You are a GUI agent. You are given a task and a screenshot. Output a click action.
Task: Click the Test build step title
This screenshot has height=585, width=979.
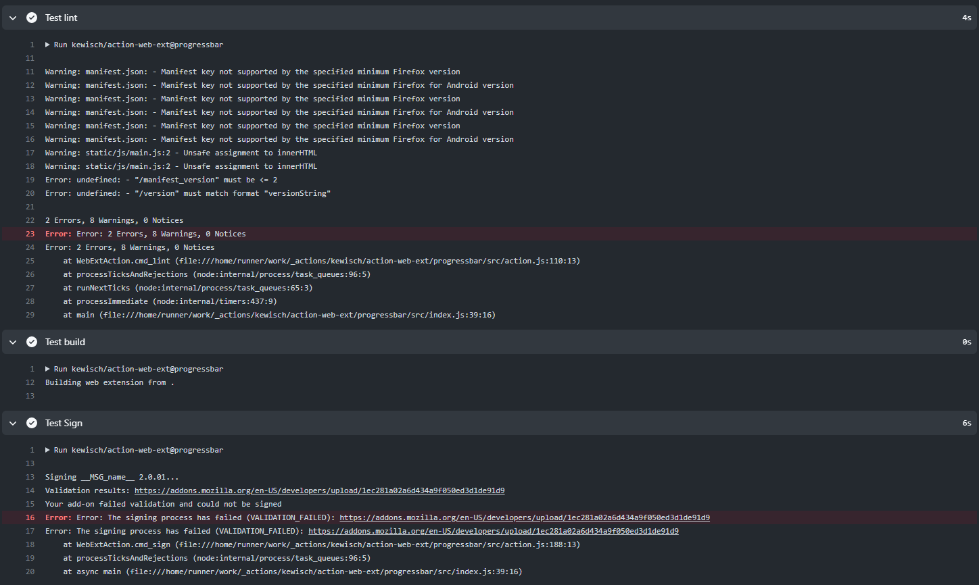tap(65, 342)
